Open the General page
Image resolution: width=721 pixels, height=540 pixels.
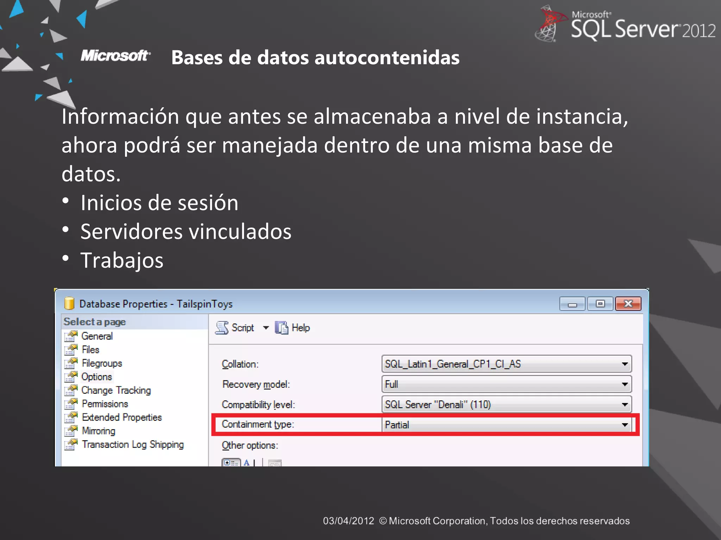click(97, 336)
